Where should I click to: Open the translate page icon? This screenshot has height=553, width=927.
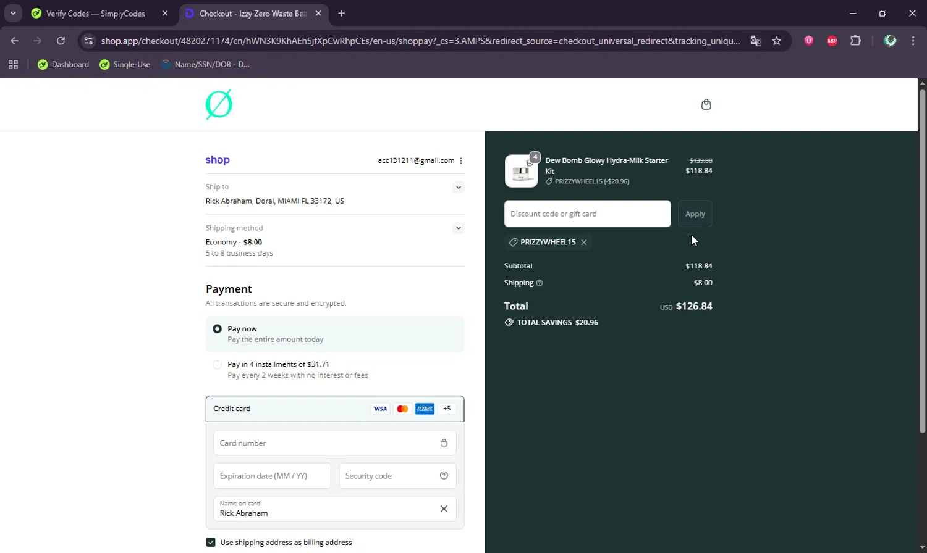756,41
